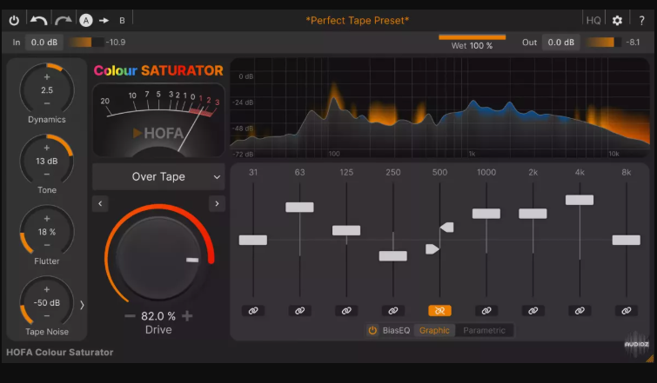The image size is (657, 383).
Task: Toggle link icon under 1000 Hz band
Action: coord(486,311)
